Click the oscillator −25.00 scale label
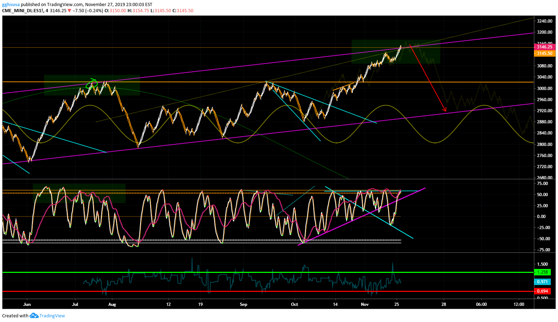The width and height of the screenshot is (558, 322). (x=543, y=228)
